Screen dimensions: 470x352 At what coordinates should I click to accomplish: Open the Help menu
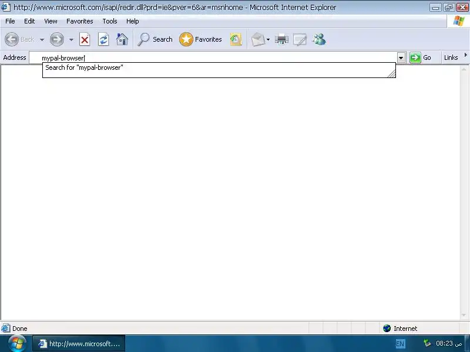click(x=133, y=21)
